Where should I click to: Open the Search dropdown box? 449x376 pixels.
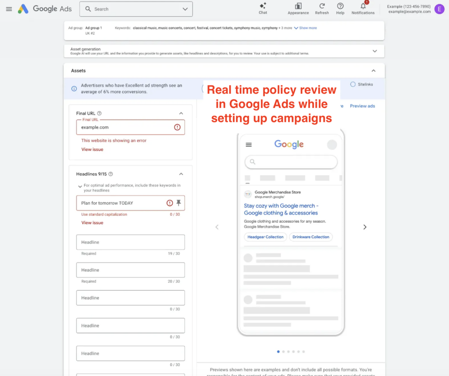[x=136, y=9]
